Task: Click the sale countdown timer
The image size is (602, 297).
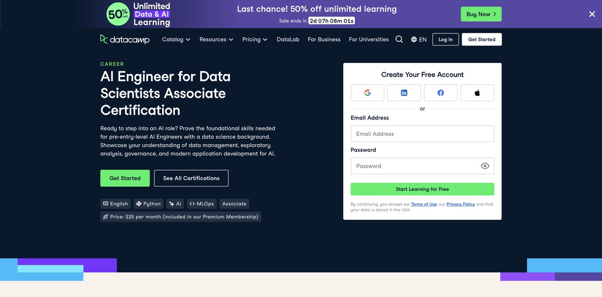Action: coord(332,21)
